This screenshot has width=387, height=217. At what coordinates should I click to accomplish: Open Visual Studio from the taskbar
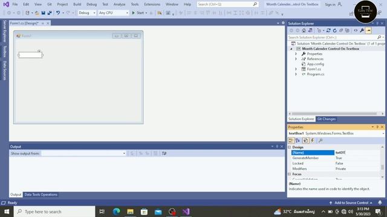click(186, 212)
